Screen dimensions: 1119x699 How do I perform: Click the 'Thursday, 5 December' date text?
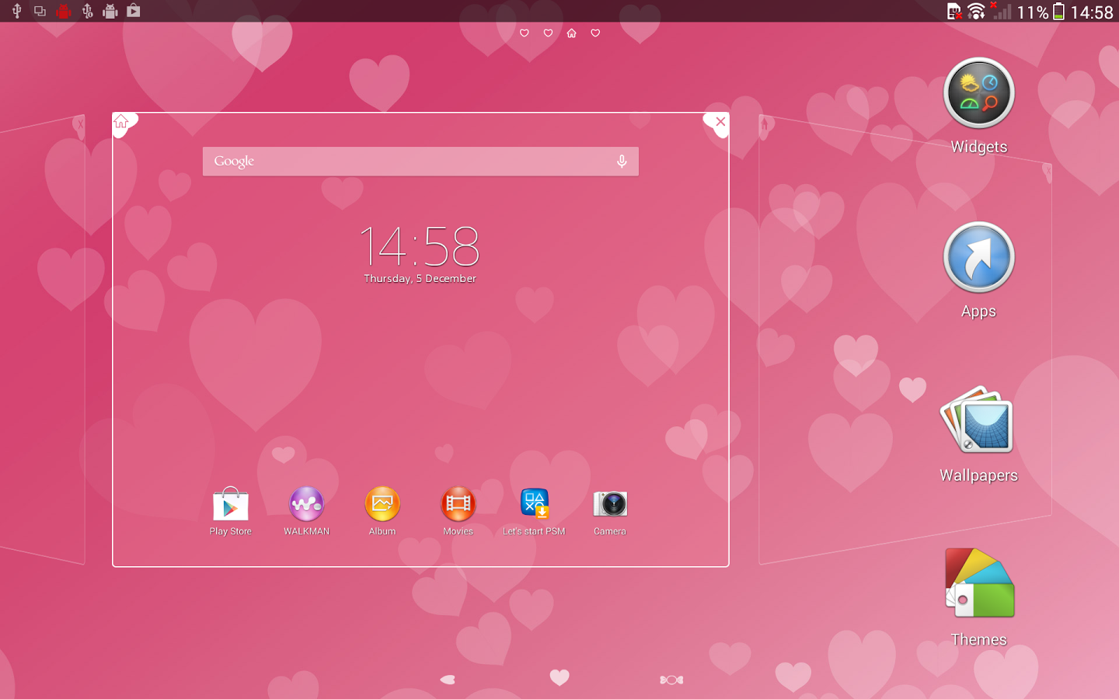coord(420,278)
